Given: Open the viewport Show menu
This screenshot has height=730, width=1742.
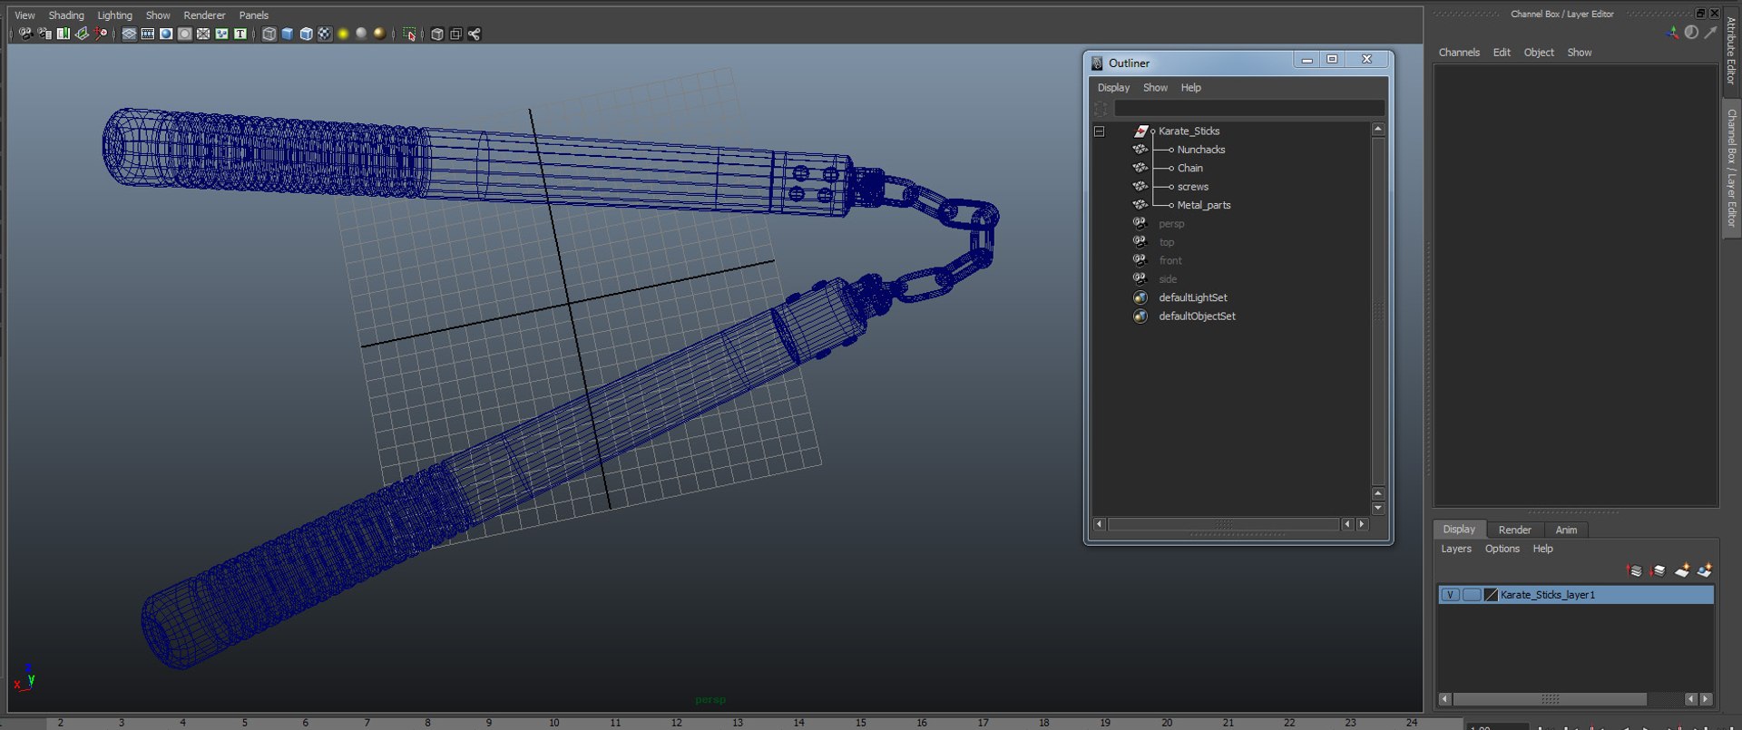Looking at the screenshot, I should (x=158, y=15).
